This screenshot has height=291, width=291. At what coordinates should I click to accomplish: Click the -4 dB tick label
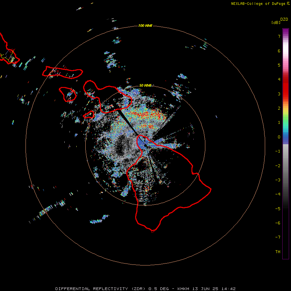(x=278, y=194)
